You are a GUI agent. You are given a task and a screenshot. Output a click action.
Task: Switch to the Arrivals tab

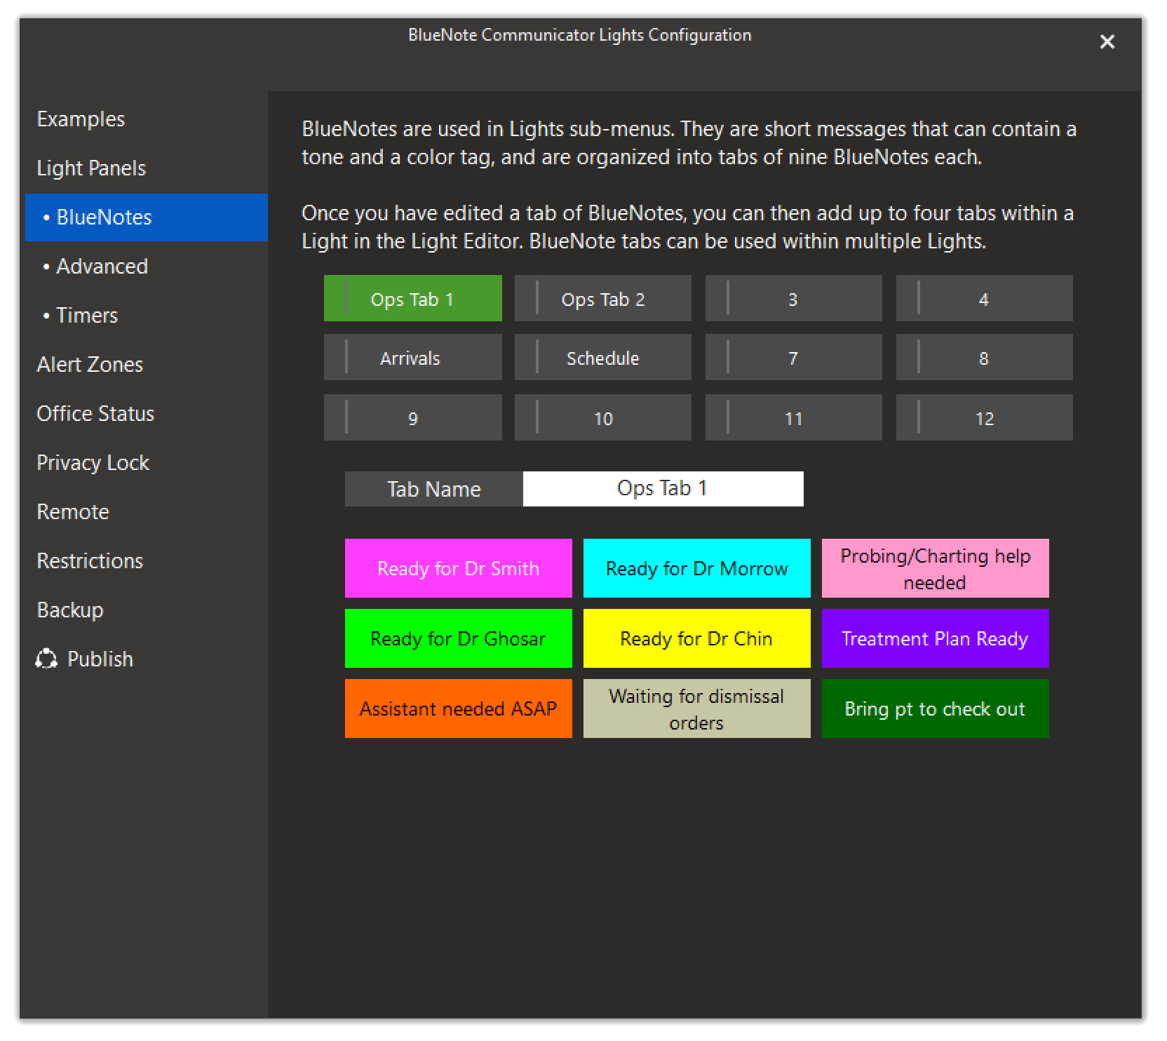413,357
